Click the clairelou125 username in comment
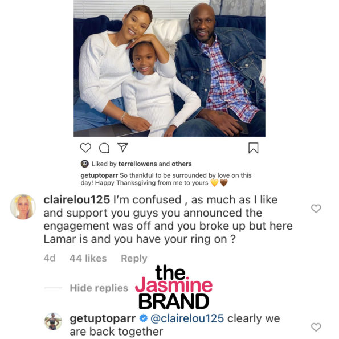Image resolution: width=339 pixels, height=339 pixels. pyautogui.click(x=77, y=200)
